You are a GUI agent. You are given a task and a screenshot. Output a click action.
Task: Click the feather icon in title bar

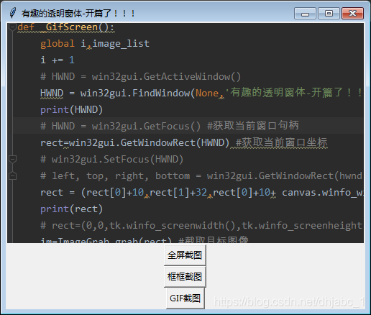tap(13, 13)
